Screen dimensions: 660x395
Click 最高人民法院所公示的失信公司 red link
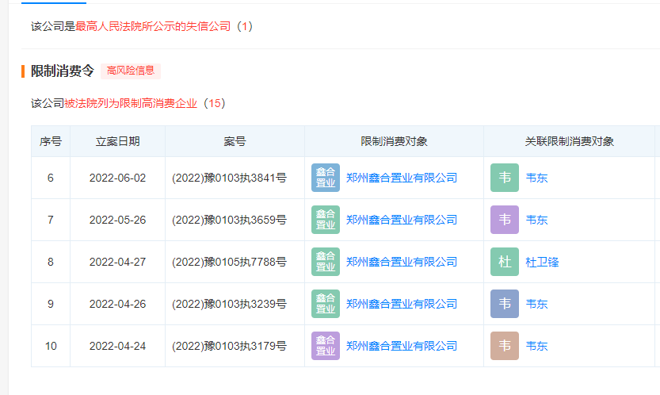(x=153, y=26)
